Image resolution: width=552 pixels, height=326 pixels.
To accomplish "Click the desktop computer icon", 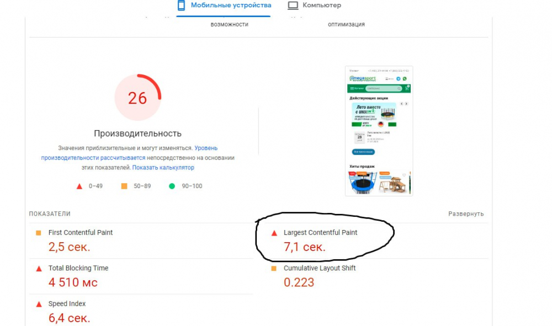I will [293, 6].
